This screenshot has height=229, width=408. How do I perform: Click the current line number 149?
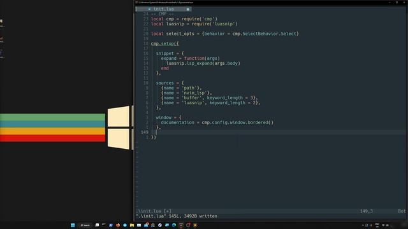click(x=145, y=132)
